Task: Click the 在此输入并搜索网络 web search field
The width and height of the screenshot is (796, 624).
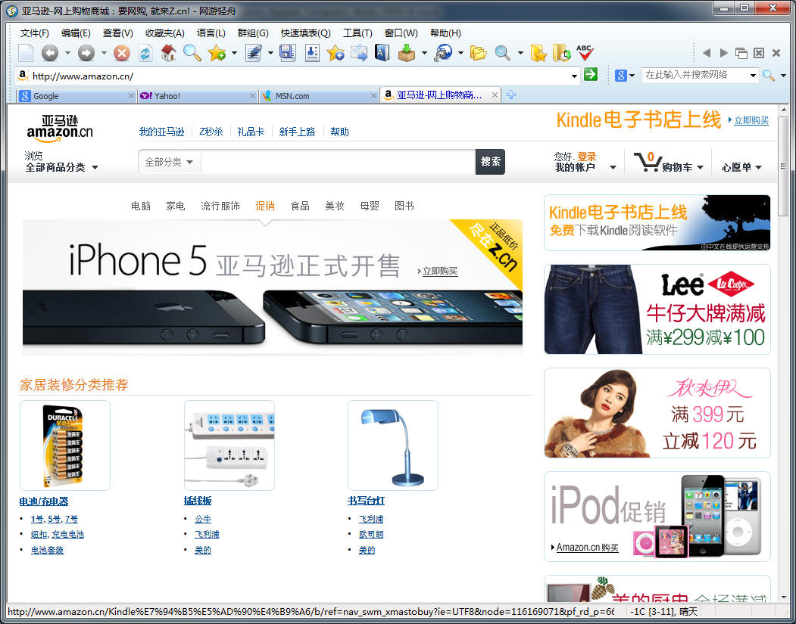Action: pyautogui.click(x=695, y=75)
